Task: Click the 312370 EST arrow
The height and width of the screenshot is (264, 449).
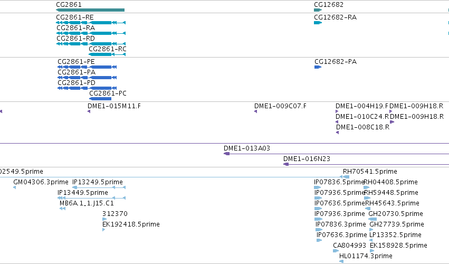Action: [x=104, y=219]
